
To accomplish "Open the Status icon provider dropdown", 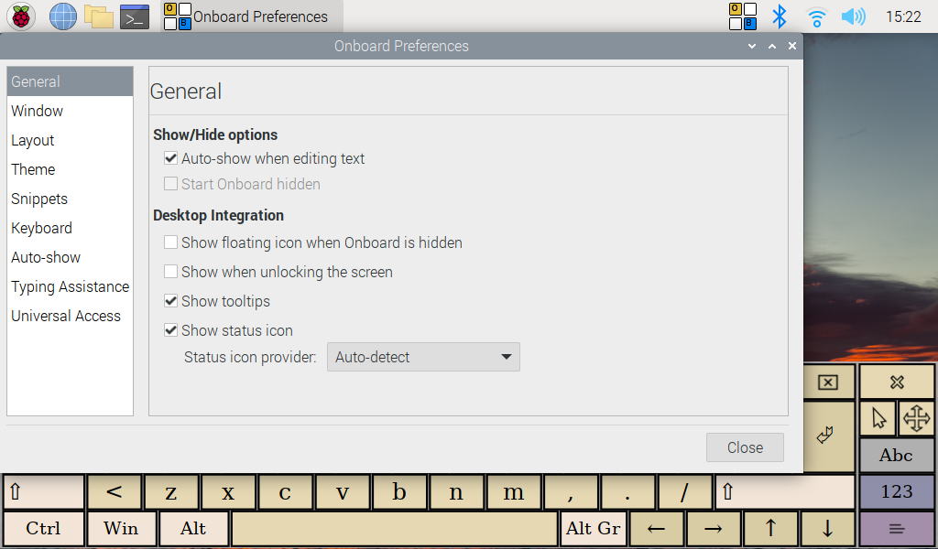I will pos(423,357).
